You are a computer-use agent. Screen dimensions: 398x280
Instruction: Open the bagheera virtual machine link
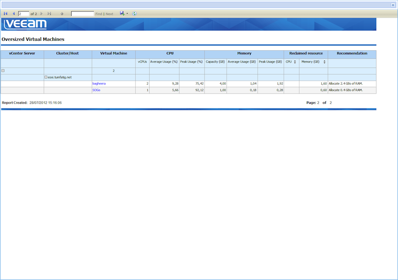(x=99, y=84)
